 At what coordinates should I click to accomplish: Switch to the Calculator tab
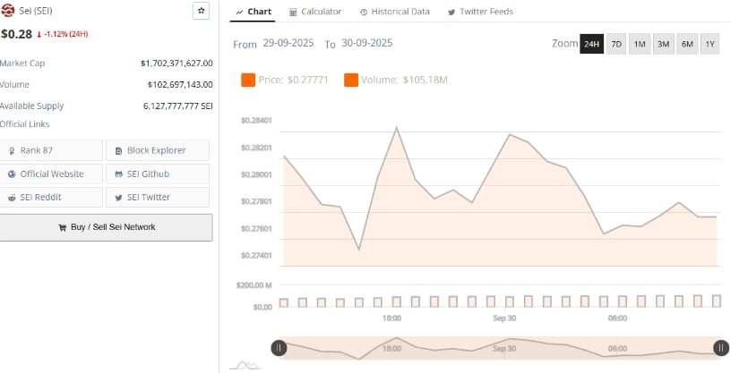pyautogui.click(x=315, y=12)
